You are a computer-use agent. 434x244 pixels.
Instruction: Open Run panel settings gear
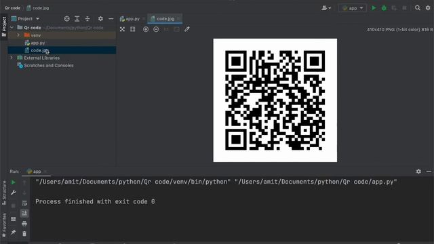coord(418,171)
